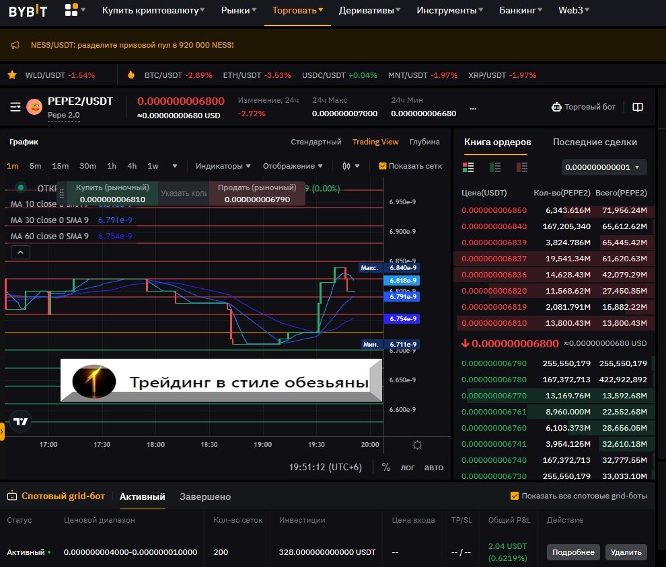Viewport: 666px width, 567px height.
Task: Switch chart to Стандартный view
Action: coord(316,142)
